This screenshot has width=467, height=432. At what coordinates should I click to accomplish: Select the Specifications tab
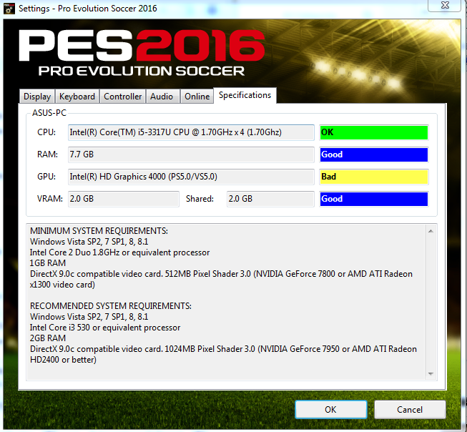pyautogui.click(x=245, y=95)
